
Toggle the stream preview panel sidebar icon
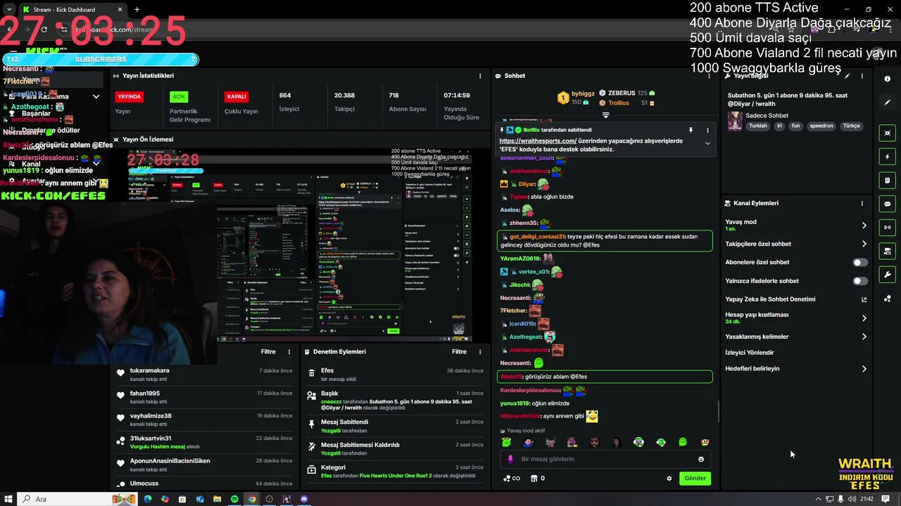tap(887, 133)
